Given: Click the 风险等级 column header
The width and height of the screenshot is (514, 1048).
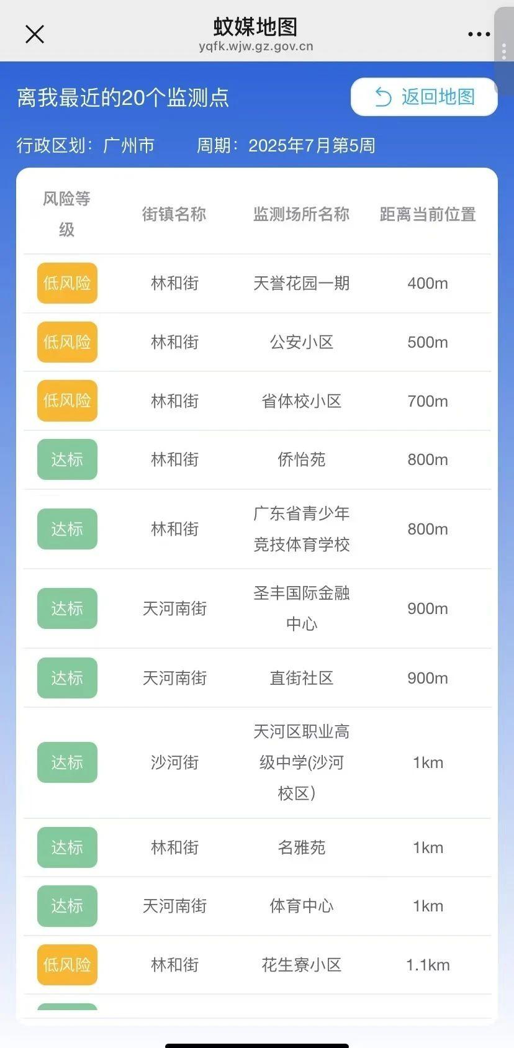Looking at the screenshot, I should click(x=66, y=214).
